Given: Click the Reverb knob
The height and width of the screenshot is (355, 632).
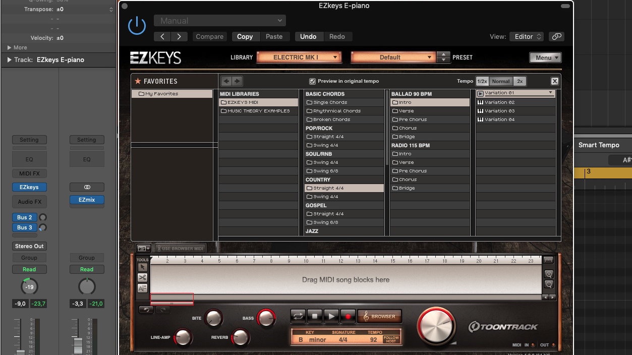Looking at the screenshot, I should pyautogui.click(x=241, y=336).
